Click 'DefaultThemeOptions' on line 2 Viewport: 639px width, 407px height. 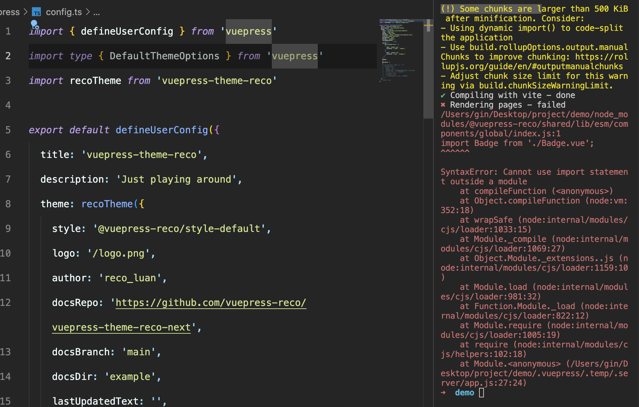pyautogui.click(x=164, y=56)
